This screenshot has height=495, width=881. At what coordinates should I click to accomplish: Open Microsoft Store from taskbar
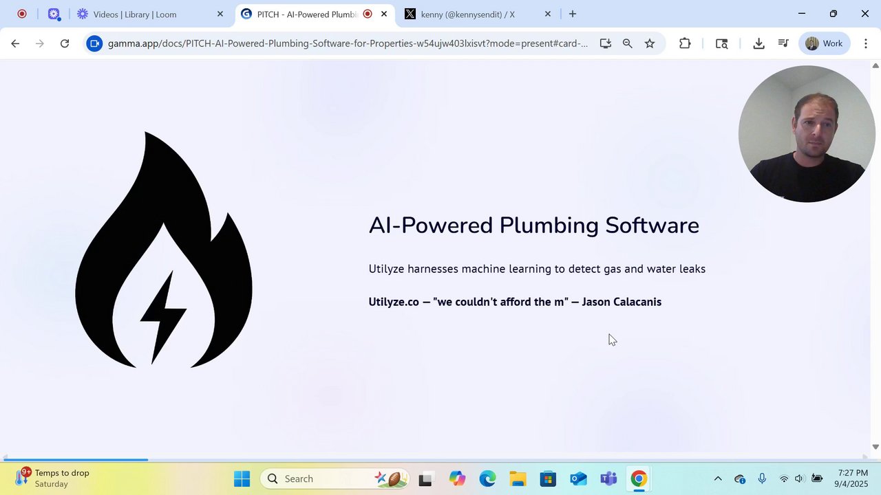click(548, 478)
